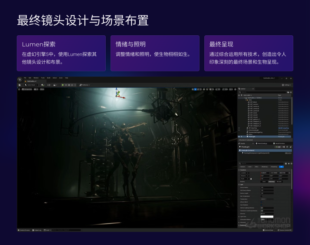Open the File menu
The width and height of the screenshot is (310, 245).
25,78
